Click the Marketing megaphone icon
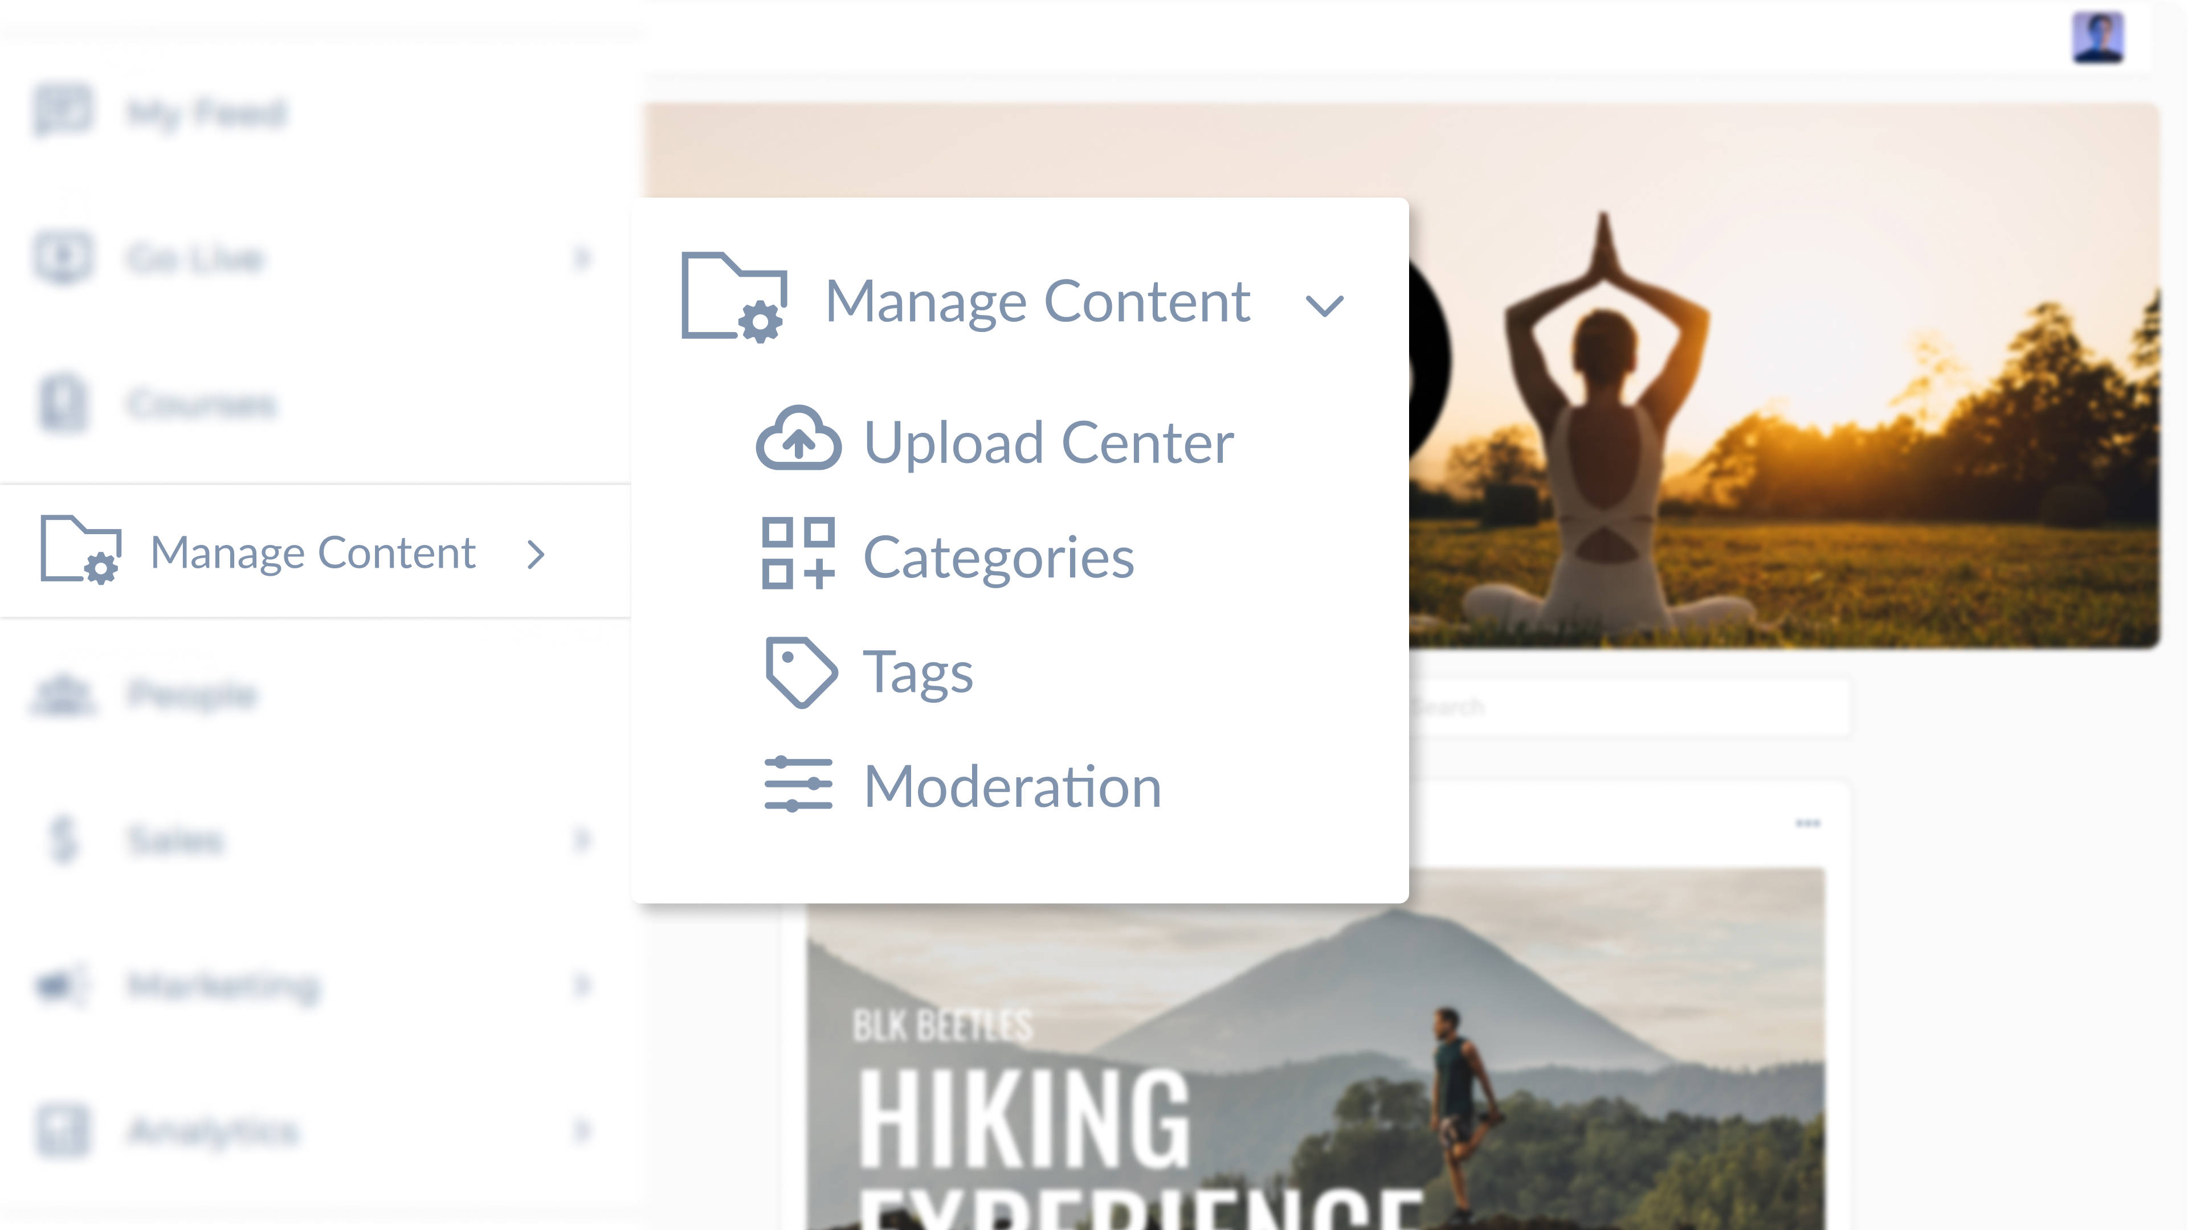Viewport: 2188px width, 1230px height. pos(59,986)
